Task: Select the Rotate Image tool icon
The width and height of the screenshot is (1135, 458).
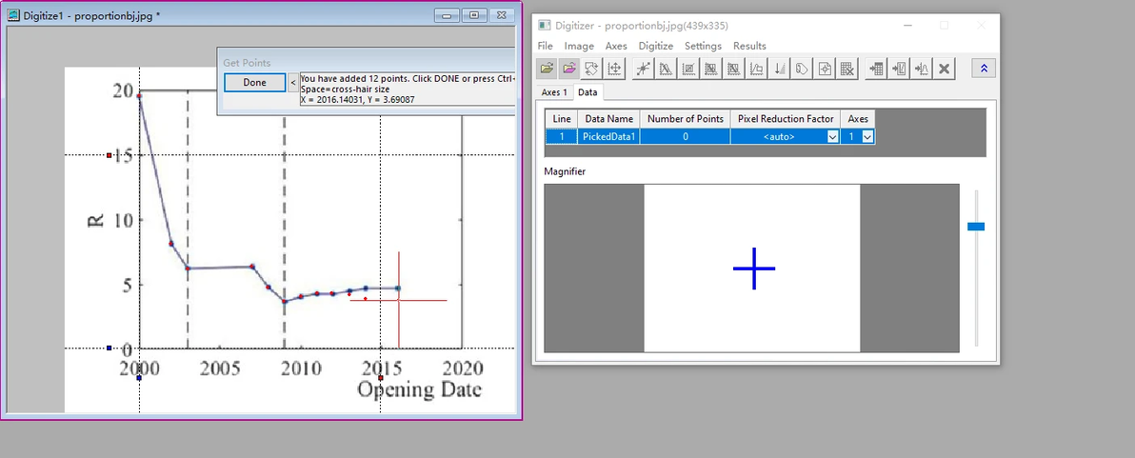Action: click(x=592, y=69)
